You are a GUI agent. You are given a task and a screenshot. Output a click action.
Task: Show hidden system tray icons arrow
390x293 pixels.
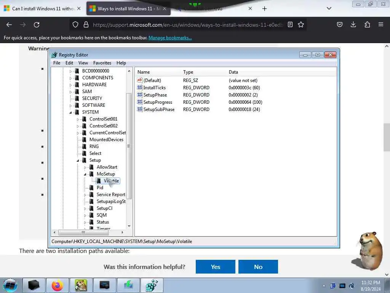pos(324,286)
